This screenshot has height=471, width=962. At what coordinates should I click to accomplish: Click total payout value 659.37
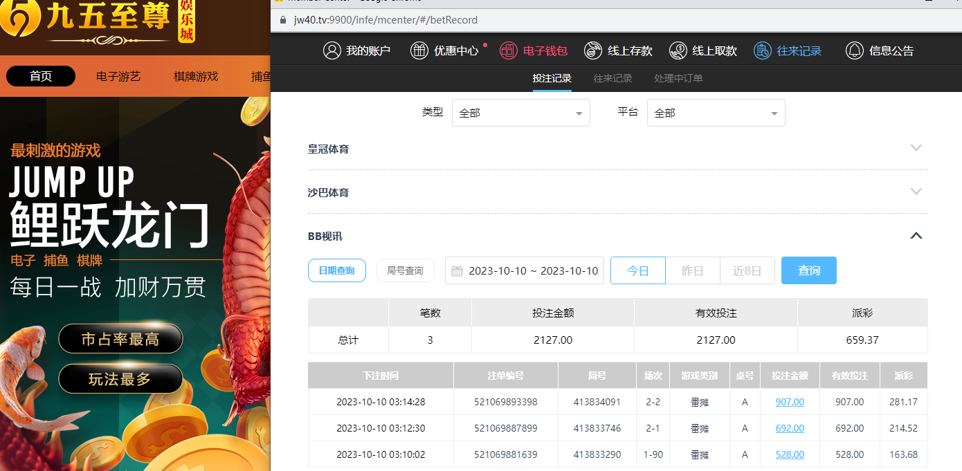[x=862, y=340]
